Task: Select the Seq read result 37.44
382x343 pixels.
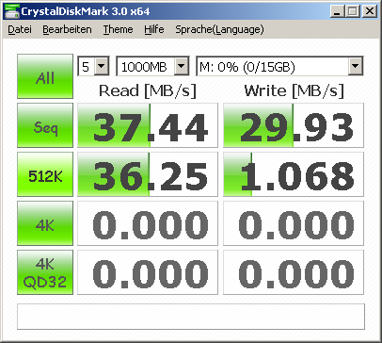Action: click(x=148, y=125)
